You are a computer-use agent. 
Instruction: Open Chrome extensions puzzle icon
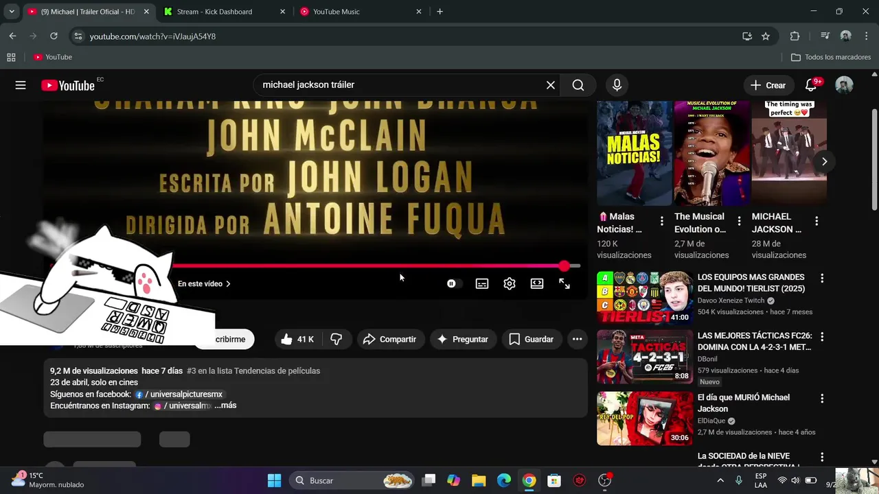pos(795,36)
